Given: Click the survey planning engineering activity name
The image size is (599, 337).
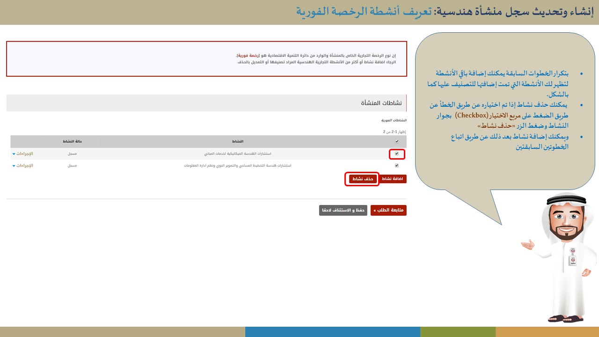Looking at the screenshot, I should click(x=238, y=166).
